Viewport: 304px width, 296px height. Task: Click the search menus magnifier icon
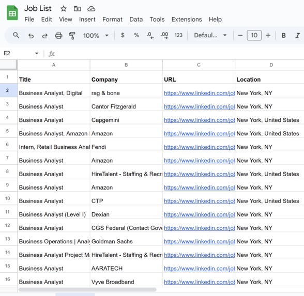point(16,35)
